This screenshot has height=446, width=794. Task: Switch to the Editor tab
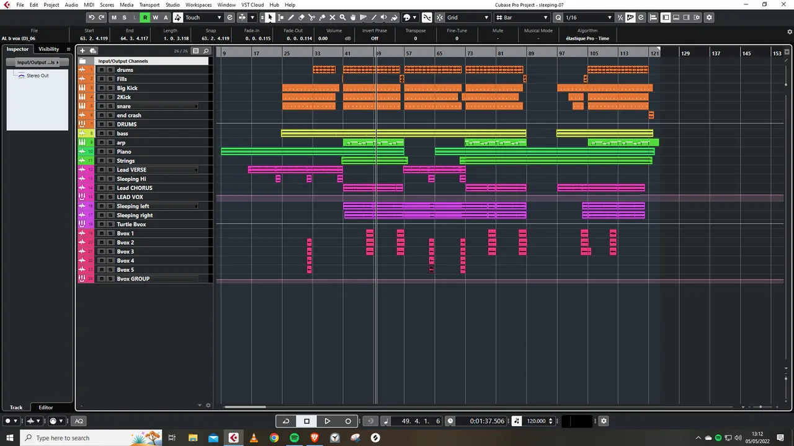pos(46,408)
